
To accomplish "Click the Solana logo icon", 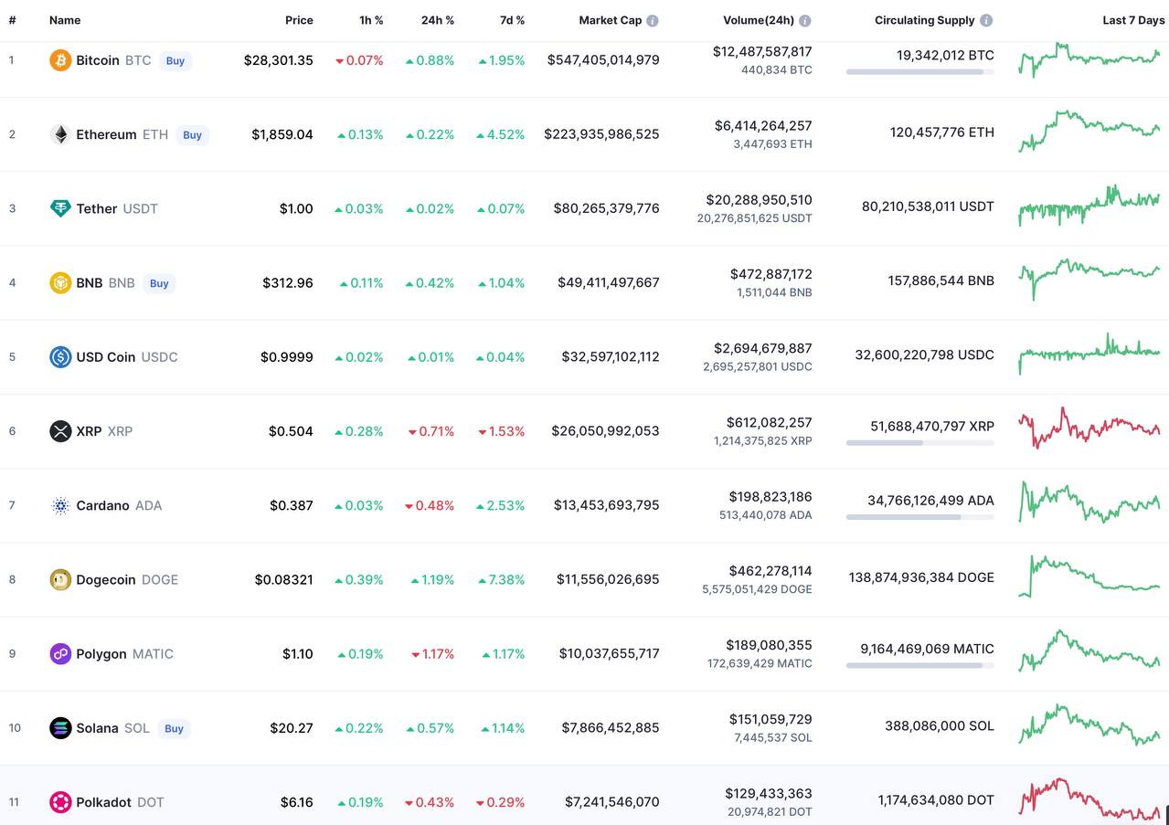I will pyautogui.click(x=60, y=728).
